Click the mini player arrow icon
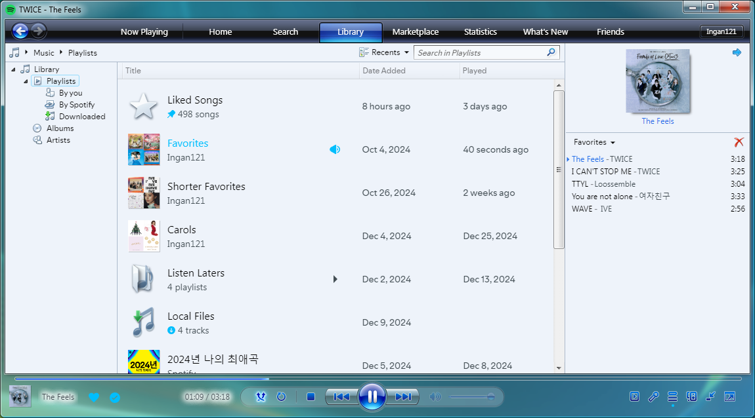755x418 pixels. pos(711,396)
